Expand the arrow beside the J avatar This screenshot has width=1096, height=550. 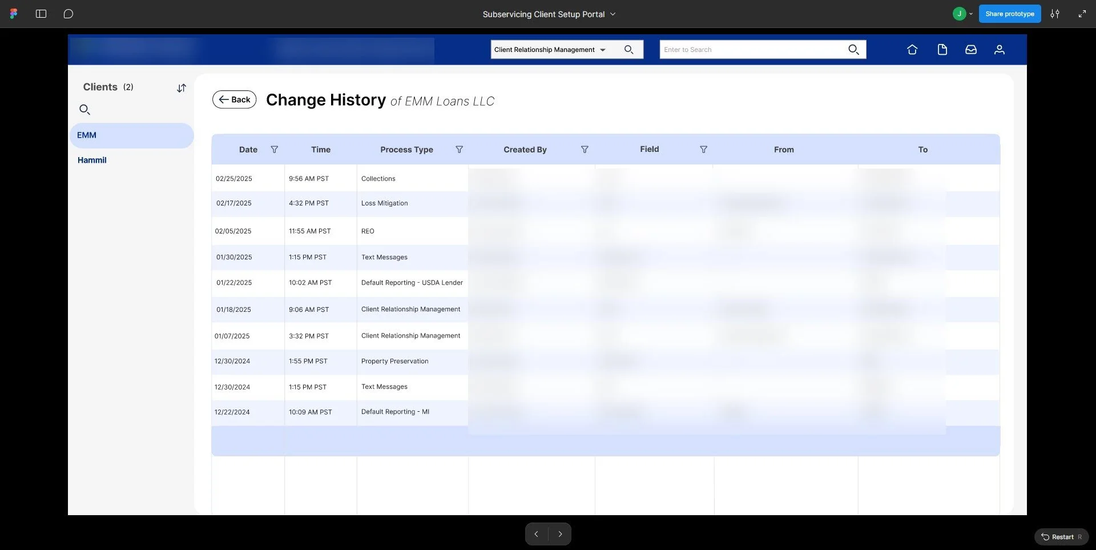(x=971, y=14)
